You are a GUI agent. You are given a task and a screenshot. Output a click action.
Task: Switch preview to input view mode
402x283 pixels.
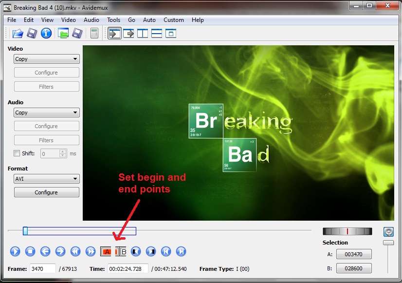[x=114, y=34]
